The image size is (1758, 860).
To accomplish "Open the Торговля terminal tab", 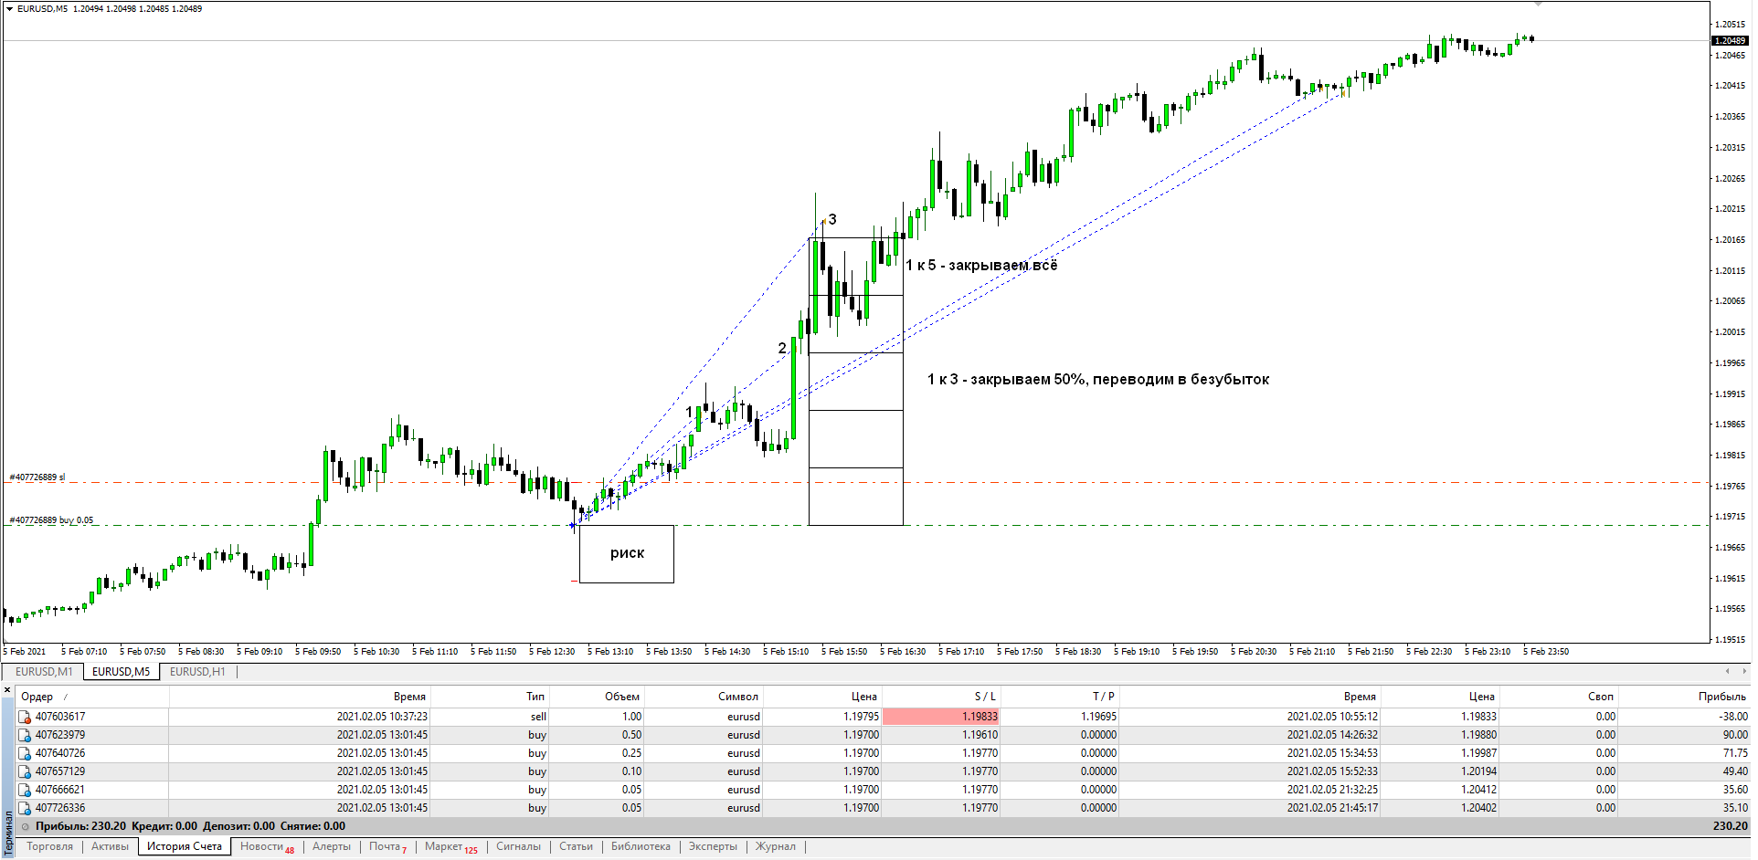I will click(x=49, y=846).
